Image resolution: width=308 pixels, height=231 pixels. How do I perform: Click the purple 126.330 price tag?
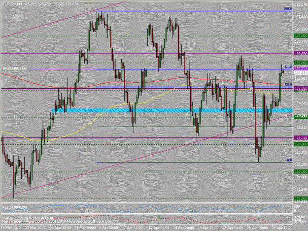pos(301,53)
